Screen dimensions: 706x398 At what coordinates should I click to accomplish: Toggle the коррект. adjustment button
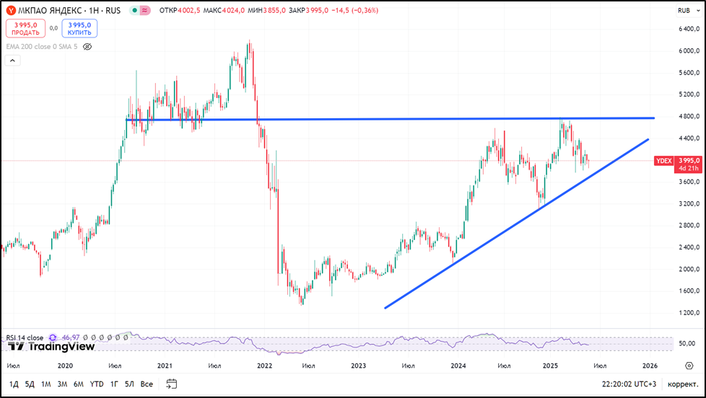(x=683, y=384)
